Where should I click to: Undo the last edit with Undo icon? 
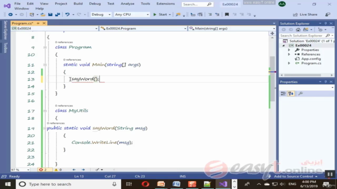67,14
